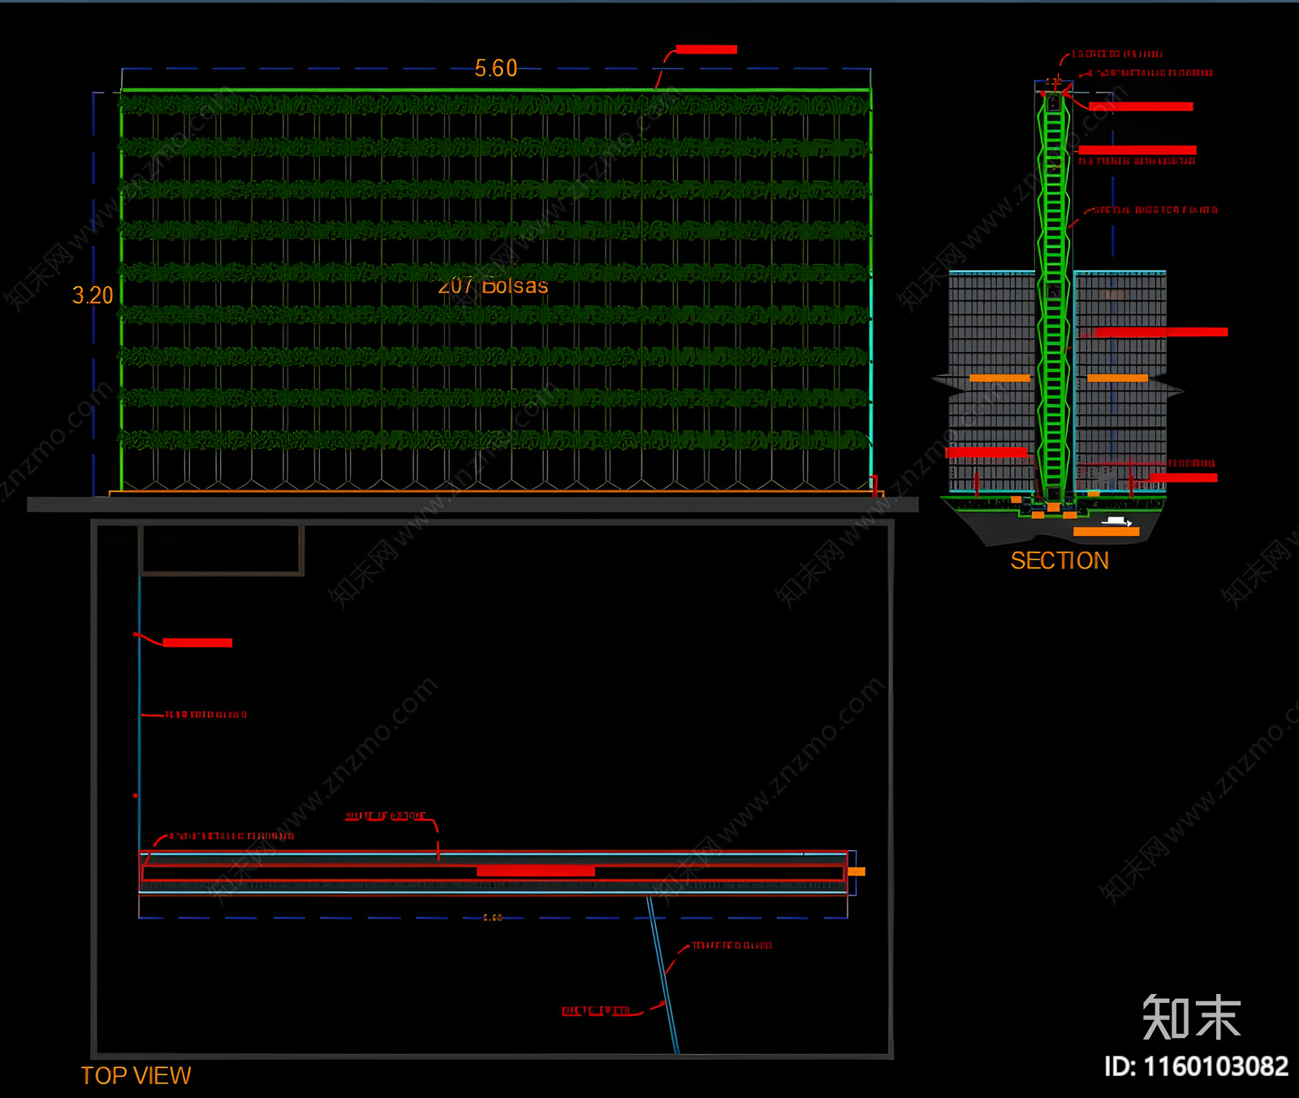Click the red block in the planter strip
Screen dimensions: 1299x1098
tap(536, 871)
